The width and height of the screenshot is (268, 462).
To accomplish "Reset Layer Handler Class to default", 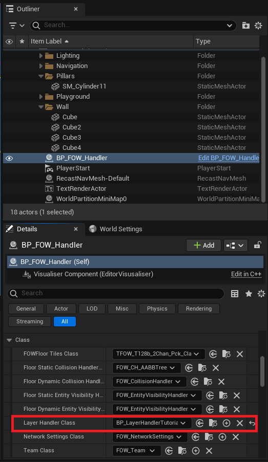I will pos(252,423).
